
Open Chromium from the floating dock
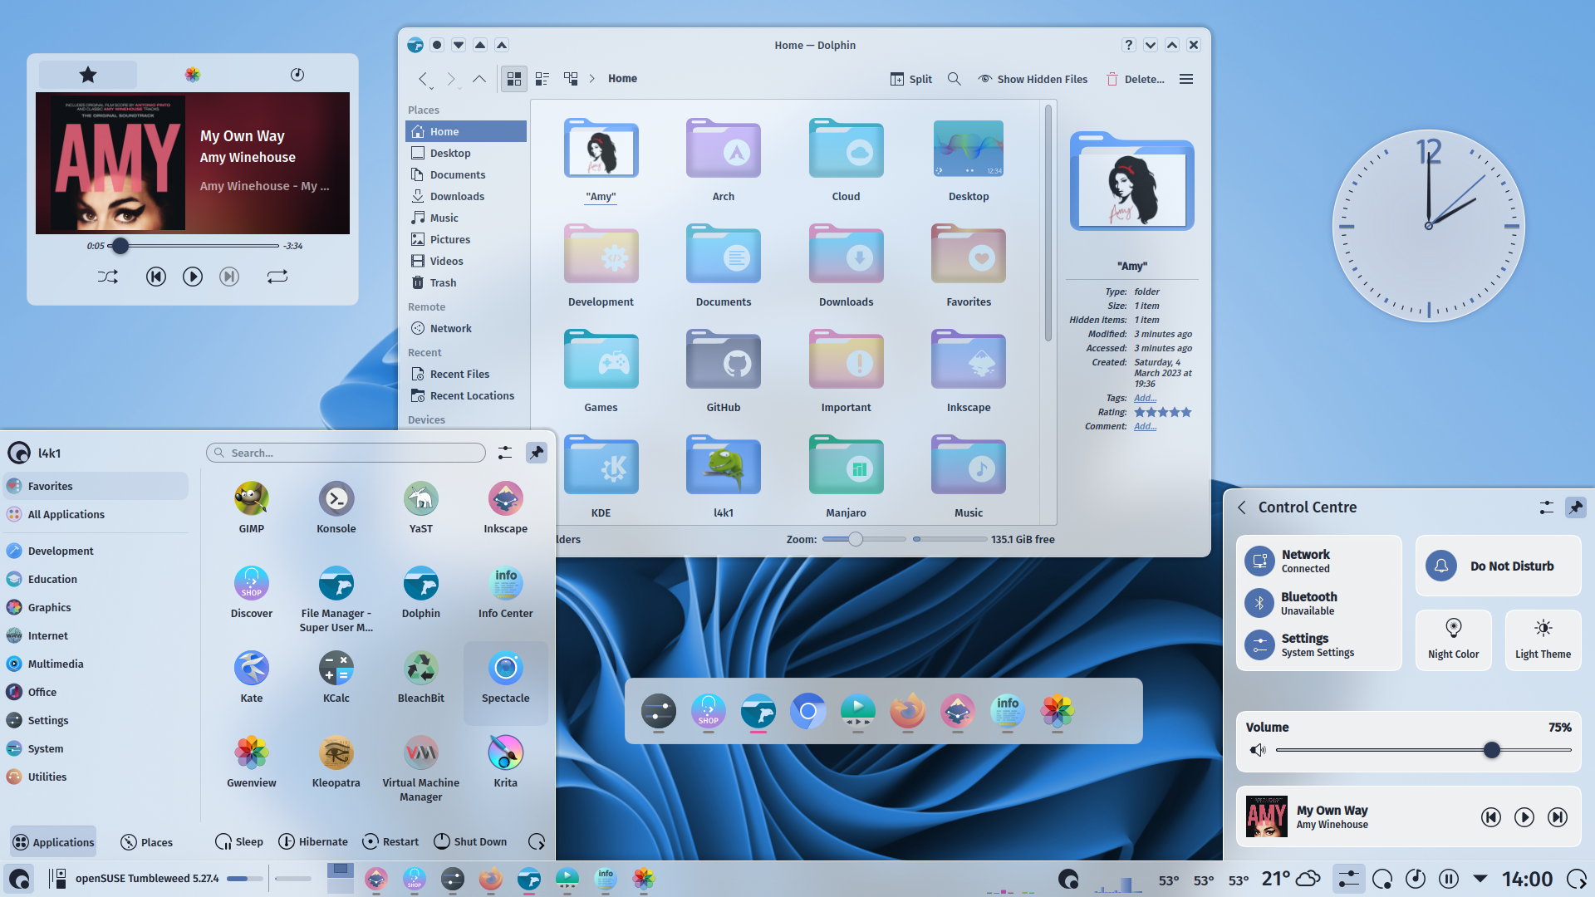click(x=807, y=711)
